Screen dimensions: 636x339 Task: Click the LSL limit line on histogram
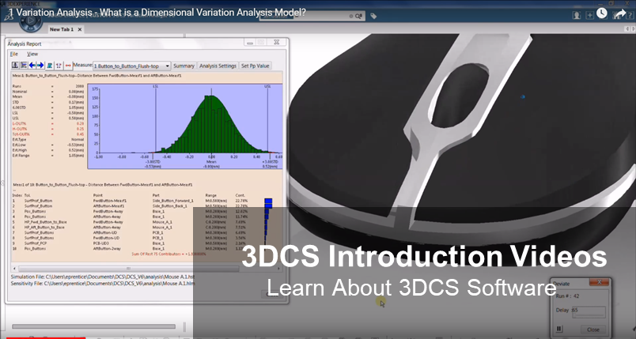click(x=156, y=119)
